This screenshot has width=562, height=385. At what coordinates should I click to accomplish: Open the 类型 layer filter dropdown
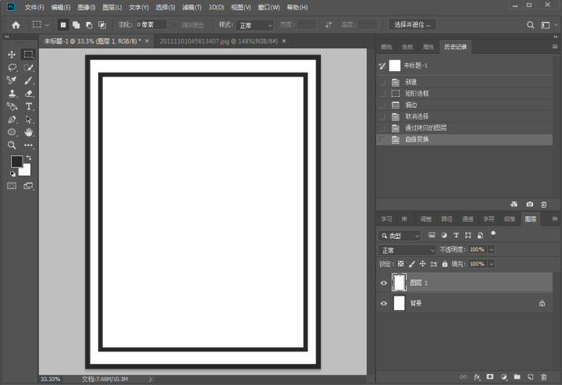point(400,236)
